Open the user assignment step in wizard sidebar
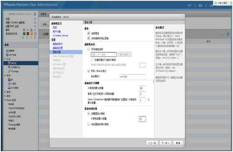This screenshot has height=152, width=233. (57, 32)
